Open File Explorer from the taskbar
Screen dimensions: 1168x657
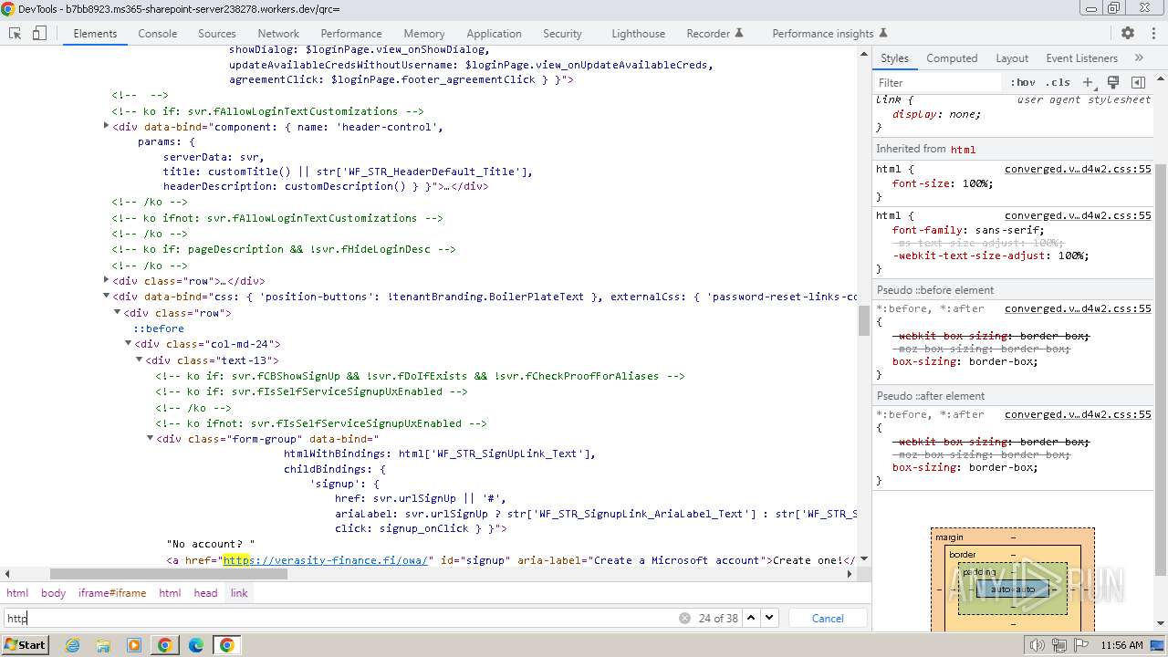(103, 645)
